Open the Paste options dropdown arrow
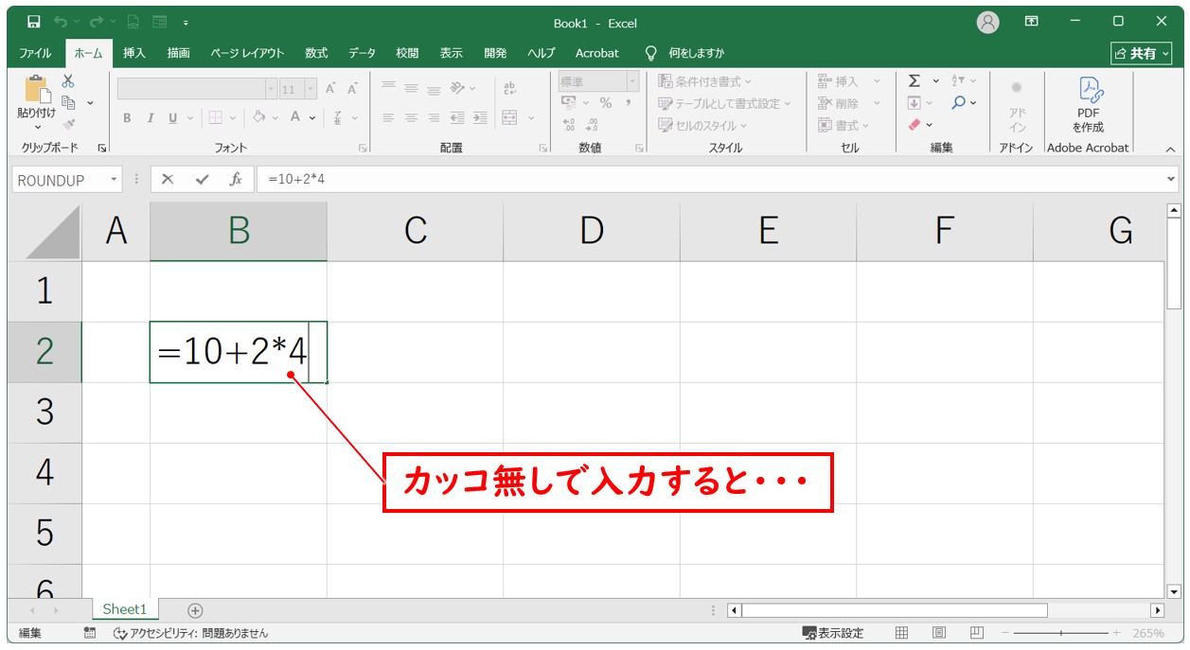 point(38,127)
